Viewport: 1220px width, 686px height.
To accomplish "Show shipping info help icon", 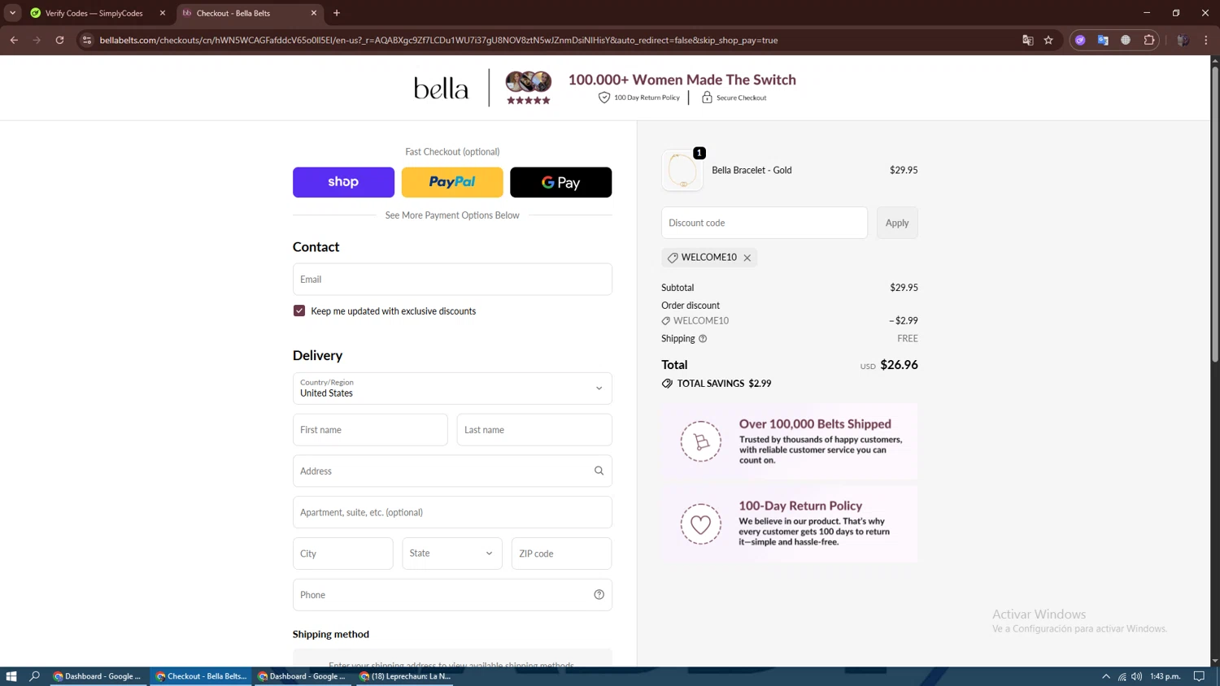I will [703, 339].
